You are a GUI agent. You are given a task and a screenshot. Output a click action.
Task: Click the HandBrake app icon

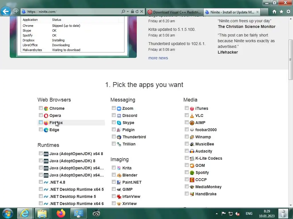pos(192,194)
